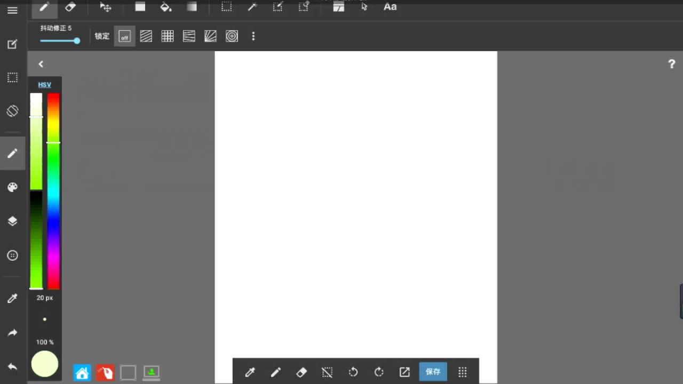Viewport: 683px width, 384px height.
Task: Open the hamburger main menu
Action: [x=12, y=10]
